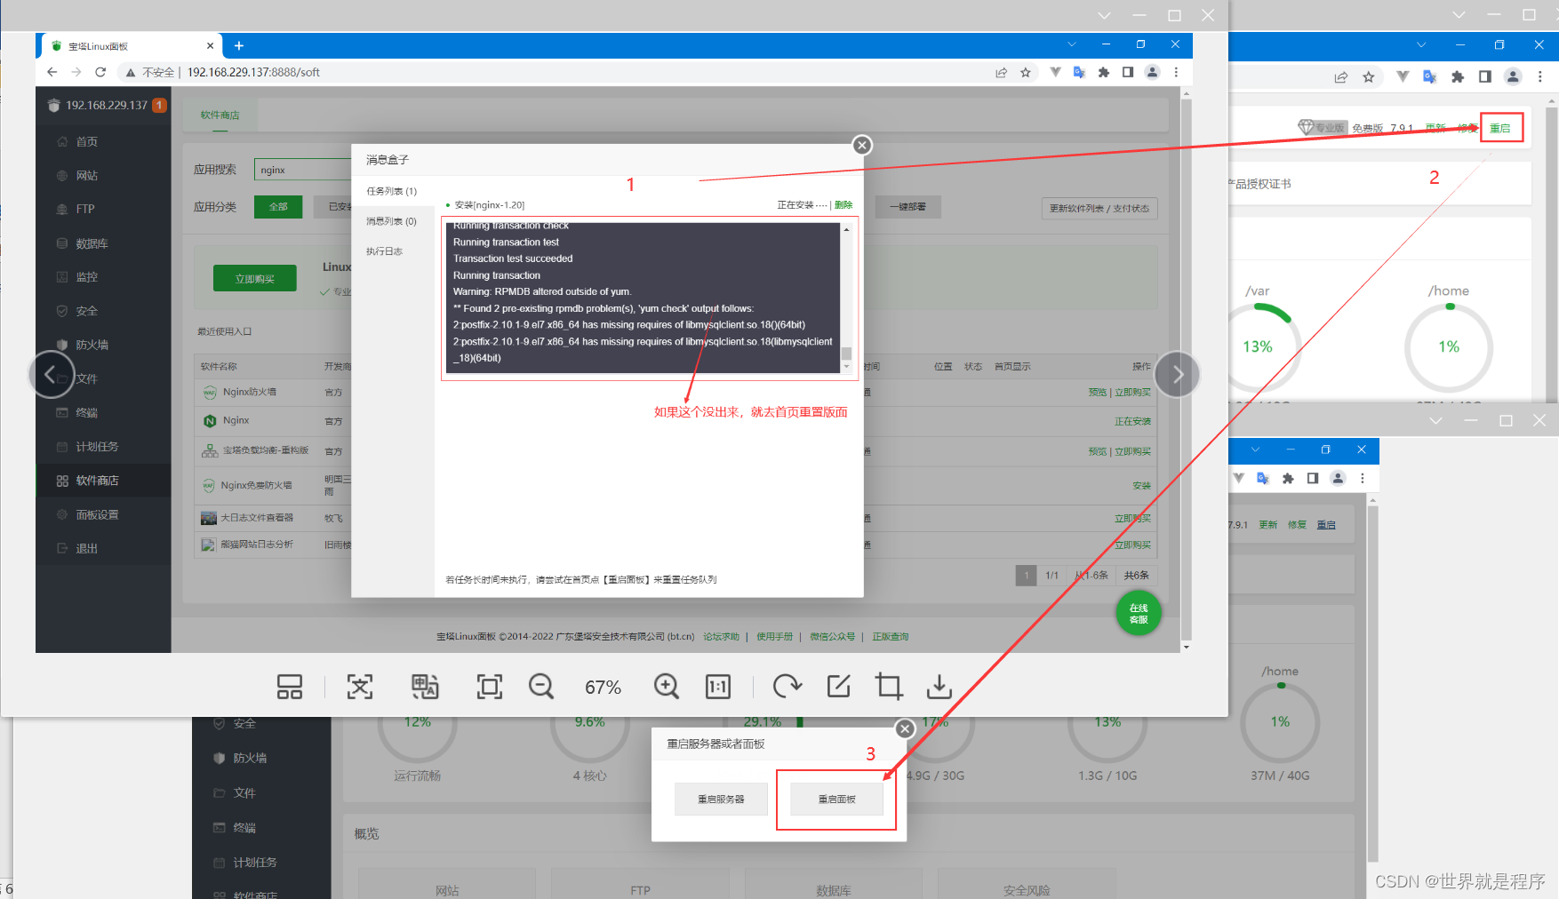Click Vue devtools extension in top-right background browser
This screenshot has width=1559, height=899.
[1403, 77]
